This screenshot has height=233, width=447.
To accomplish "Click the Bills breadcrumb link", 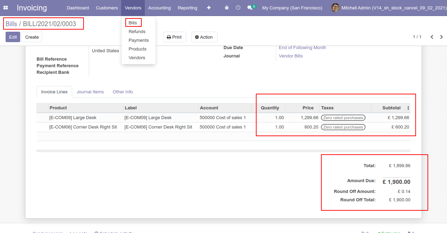I will [x=11, y=24].
